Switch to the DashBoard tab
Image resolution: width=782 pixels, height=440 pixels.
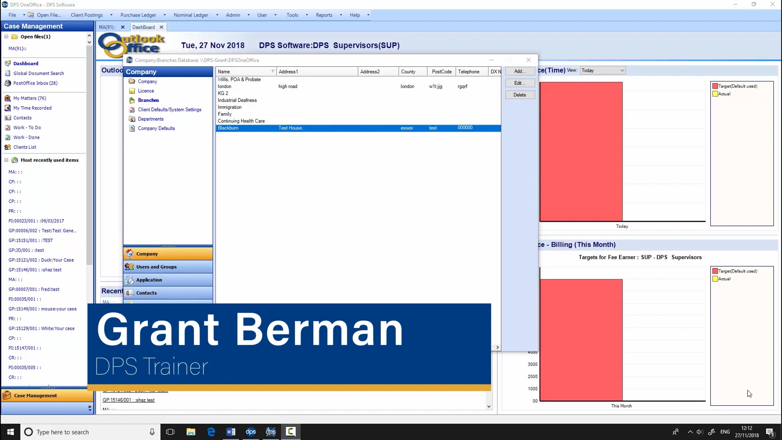point(143,27)
